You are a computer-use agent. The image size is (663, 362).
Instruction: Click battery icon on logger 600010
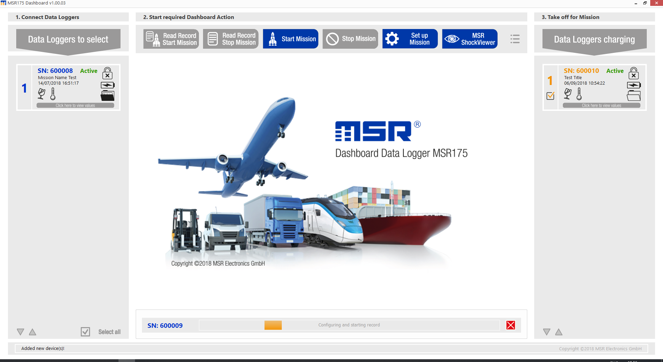point(634,85)
